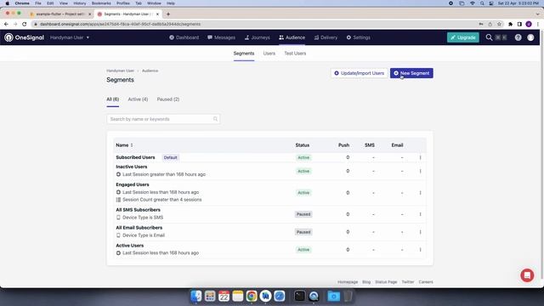The height and width of the screenshot is (306, 544).
Task: Open Chrome from the Dock
Action: (252, 296)
